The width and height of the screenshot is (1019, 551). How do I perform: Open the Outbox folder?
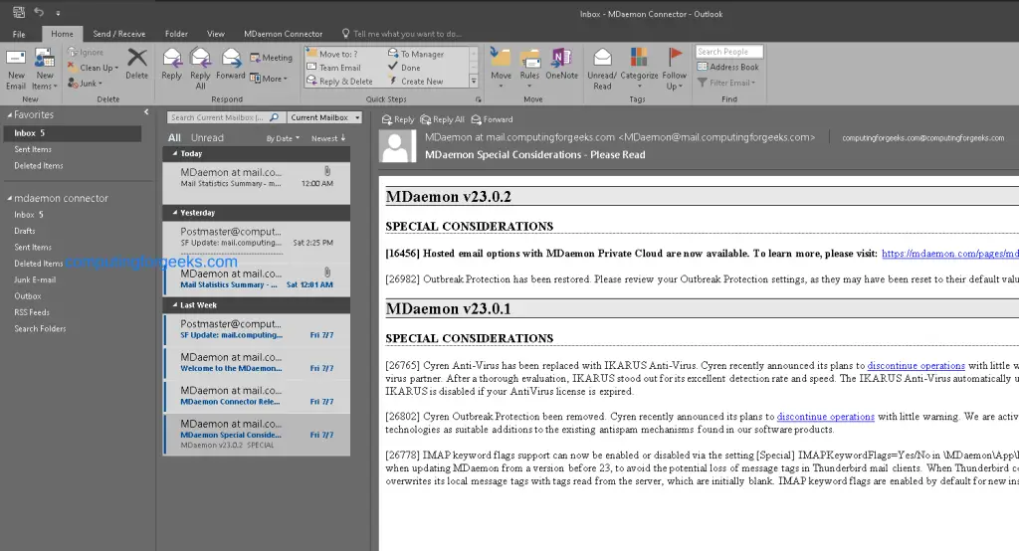pos(27,296)
